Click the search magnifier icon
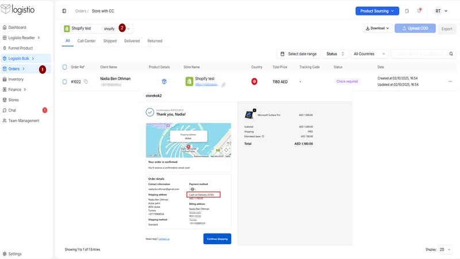 [x=451, y=54]
